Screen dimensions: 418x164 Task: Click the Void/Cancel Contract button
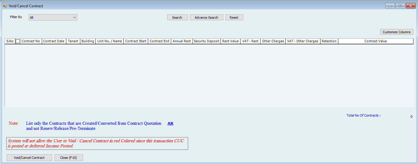(29, 158)
